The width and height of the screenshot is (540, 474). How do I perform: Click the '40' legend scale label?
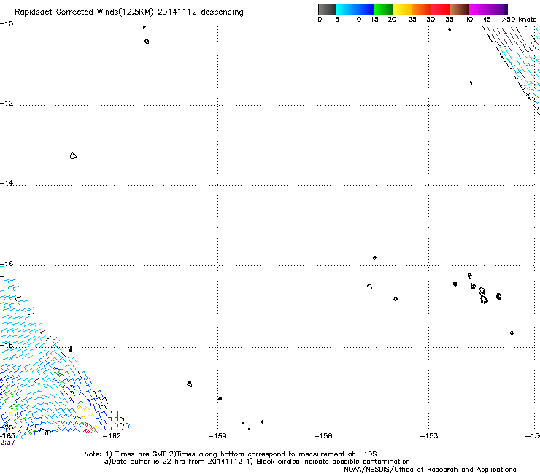tap(468, 20)
